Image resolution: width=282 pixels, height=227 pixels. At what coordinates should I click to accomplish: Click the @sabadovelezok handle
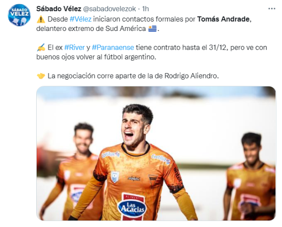(x=110, y=9)
